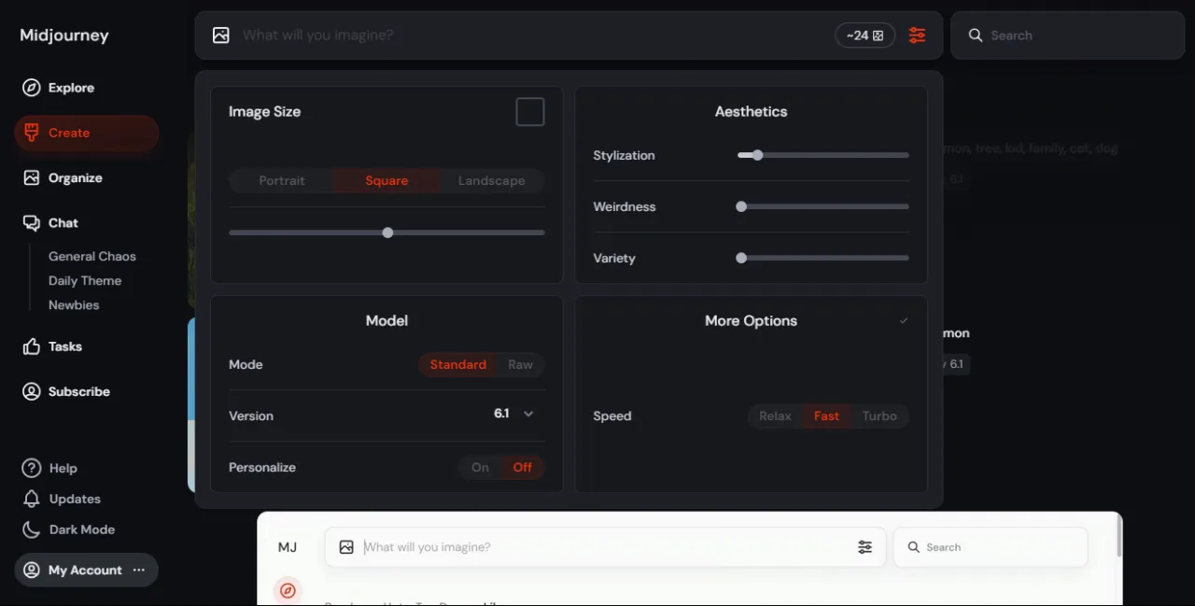Click the Image Size aspect ratio slider handle
Viewport: 1195px width, 606px height.
pos(387,233)
